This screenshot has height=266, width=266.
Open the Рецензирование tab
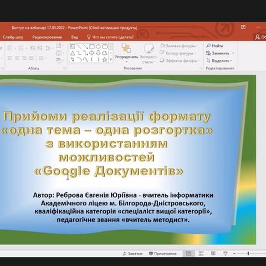47,37
